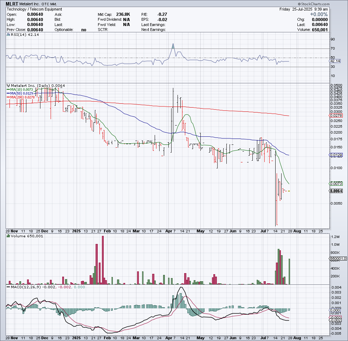Click the 2025 label on the bottom MACD date axis
The image size is (348, 341).
tap(76, 338)
